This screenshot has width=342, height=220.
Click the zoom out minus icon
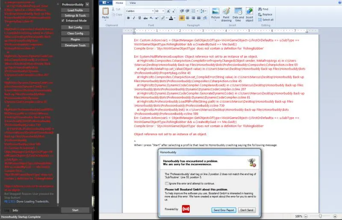point(306,216)
